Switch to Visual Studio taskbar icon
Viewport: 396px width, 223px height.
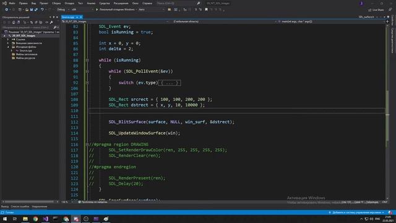coord(45,219)
